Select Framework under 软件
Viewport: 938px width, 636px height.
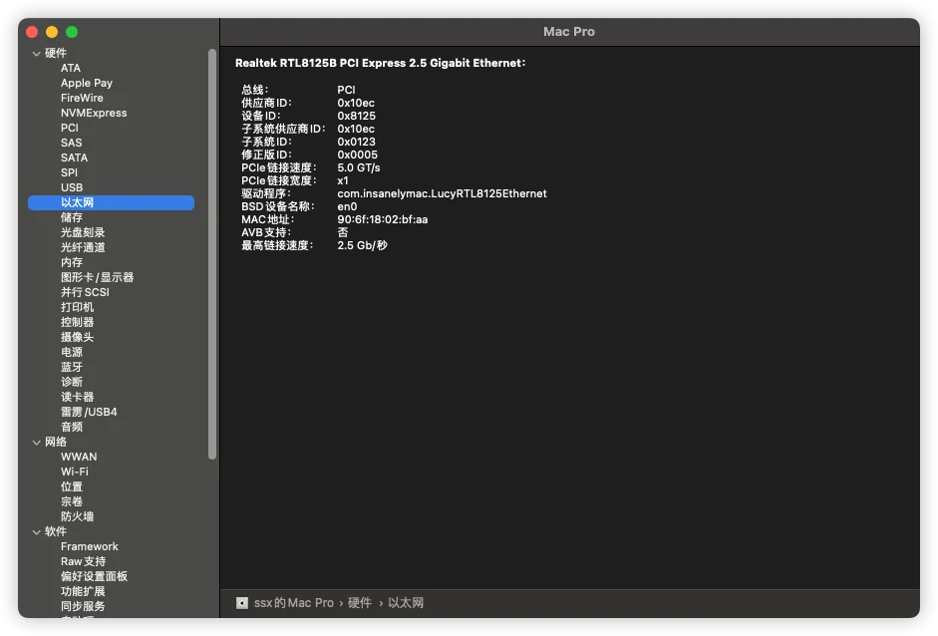[89, 547]
